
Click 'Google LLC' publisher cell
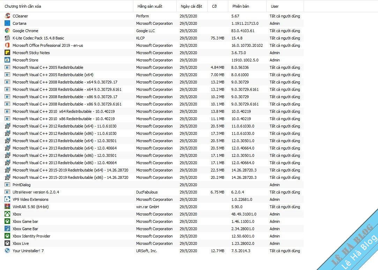pos(145,31)
